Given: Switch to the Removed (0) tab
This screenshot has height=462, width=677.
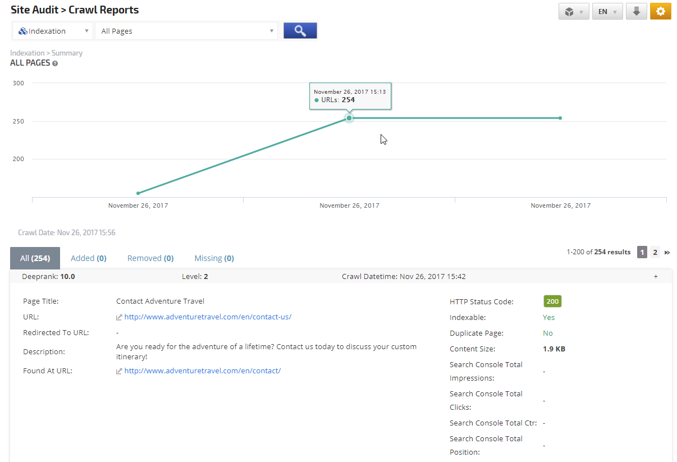Looking at the screenshot, I should point(150,258).
